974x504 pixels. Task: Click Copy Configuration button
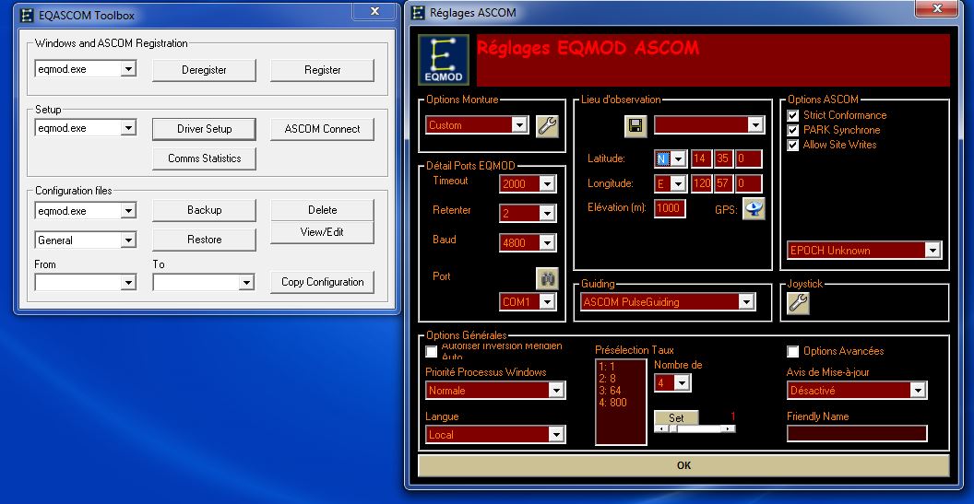(323, 282)
